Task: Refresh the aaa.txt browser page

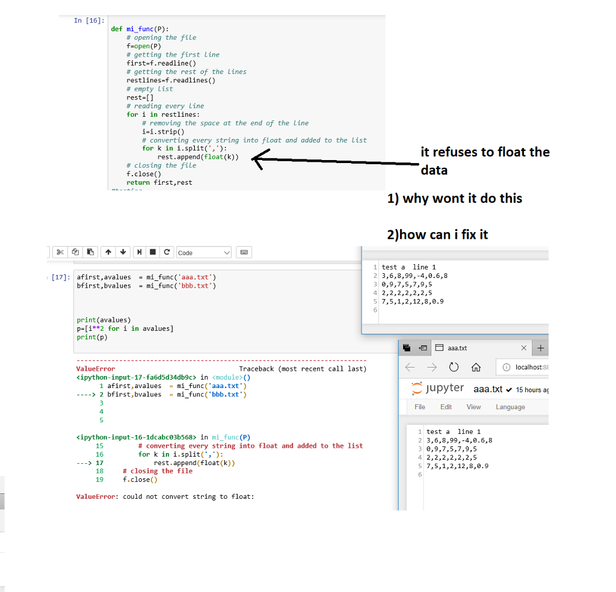Action: coord(453,366)
